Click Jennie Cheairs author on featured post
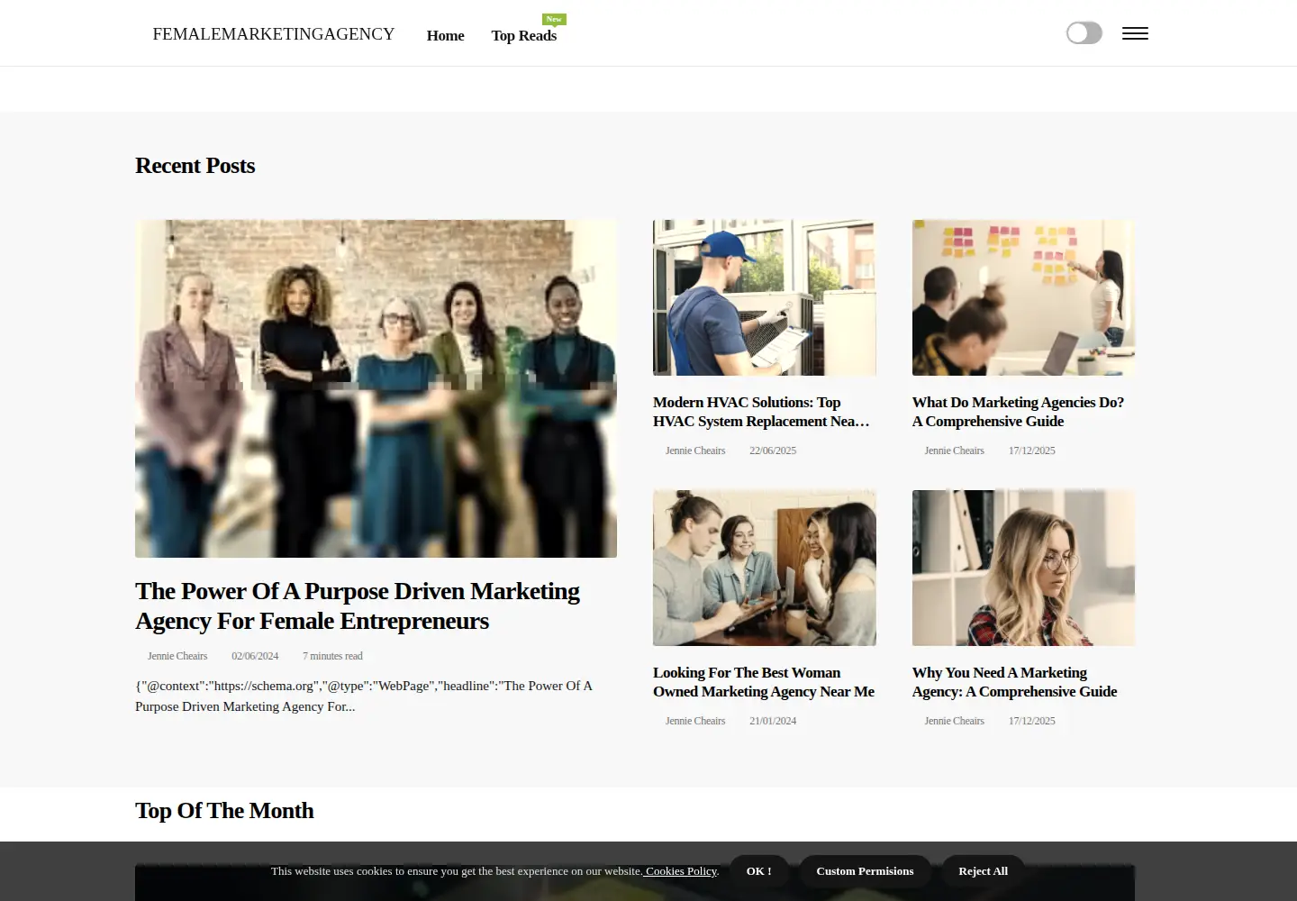Image resolution: width=1297 pixels, height=901 pixels. pyautogui.click(x=177, y=656)
